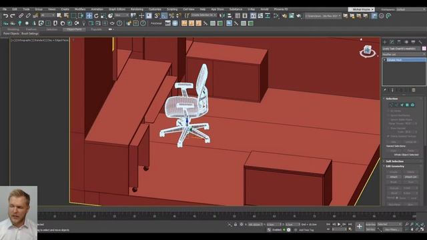This screenshot has width=427, height=240.
Task: Select Face sub-object level icon
Action: coord(402,105)
